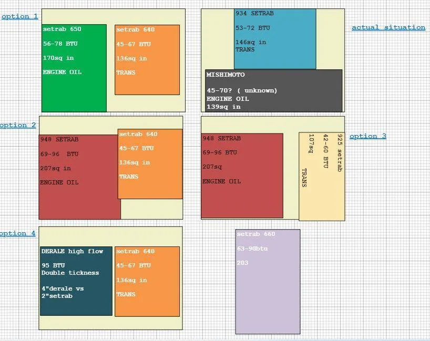The height and width of the screenshot is (341, 430).
Task: Click the 170sq in text in green box
Action: click(58, 58)
